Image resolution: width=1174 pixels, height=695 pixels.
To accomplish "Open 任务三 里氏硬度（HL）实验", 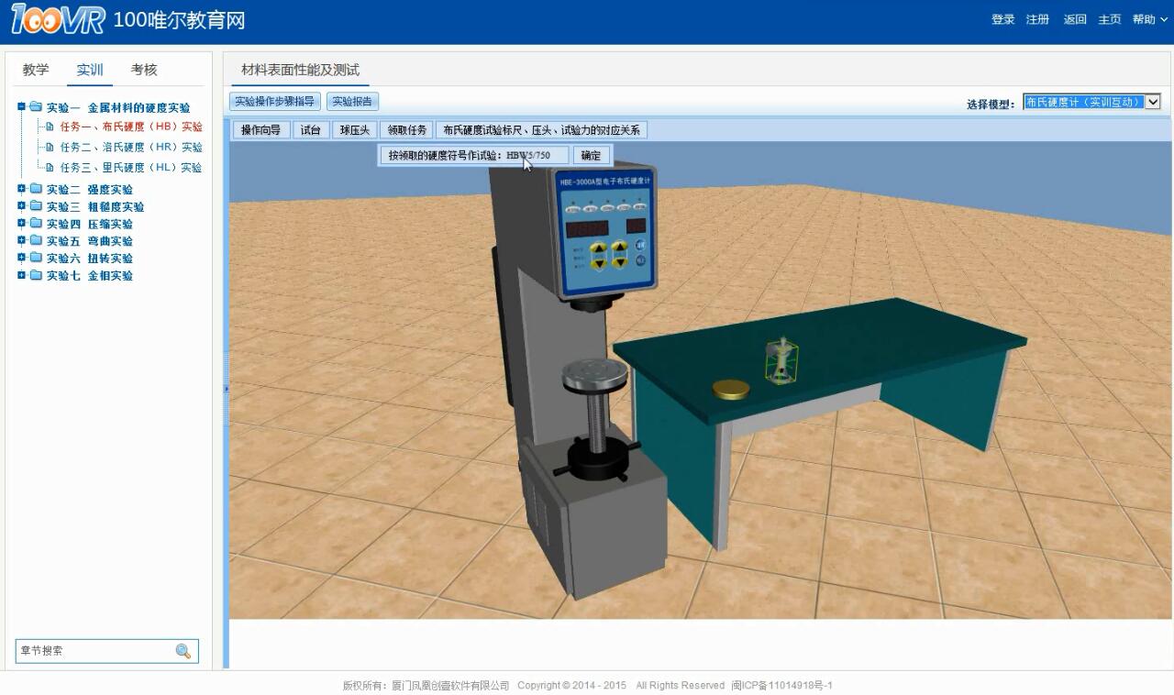I will tap(130, 168).
